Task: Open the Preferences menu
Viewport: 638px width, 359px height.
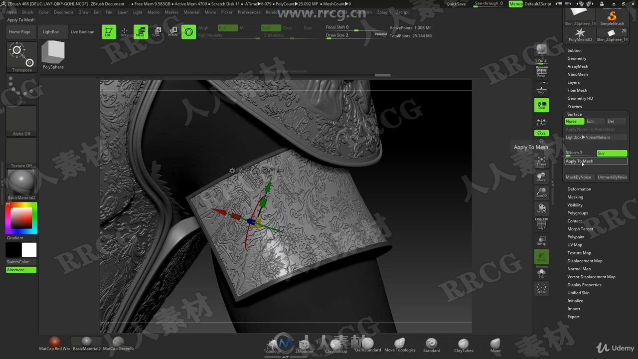Action: 249,12
